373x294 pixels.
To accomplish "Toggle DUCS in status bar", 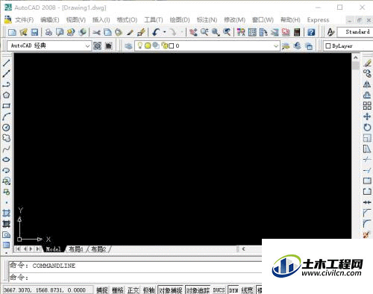I will click(219, 290).
